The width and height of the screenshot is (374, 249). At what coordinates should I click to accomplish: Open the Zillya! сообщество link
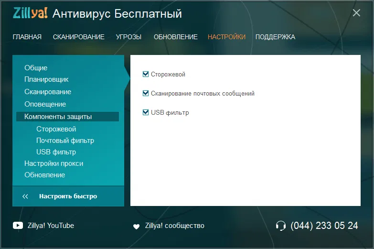[175, 226]
